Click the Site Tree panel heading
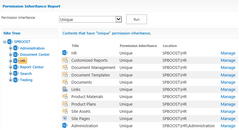This screenshot has width=239, height=130. coord(12,33)
